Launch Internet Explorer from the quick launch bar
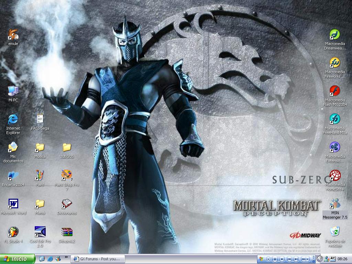This screenshot has height=264, width=352. click(x=50, y=259)
